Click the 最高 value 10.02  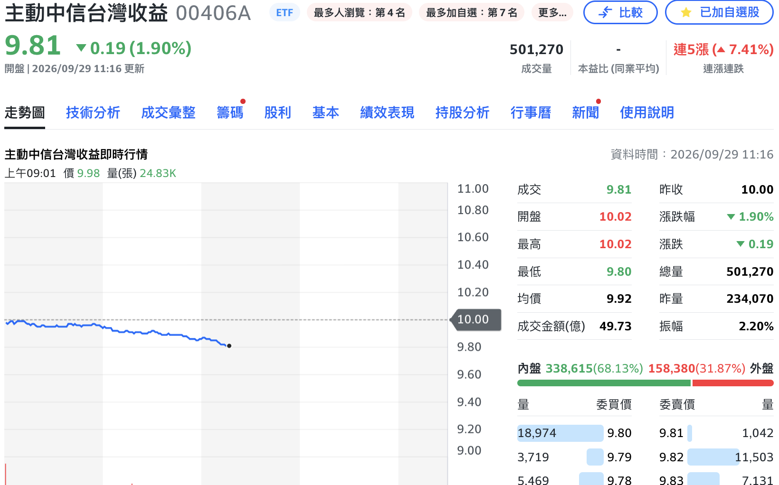tap(615, 244)
